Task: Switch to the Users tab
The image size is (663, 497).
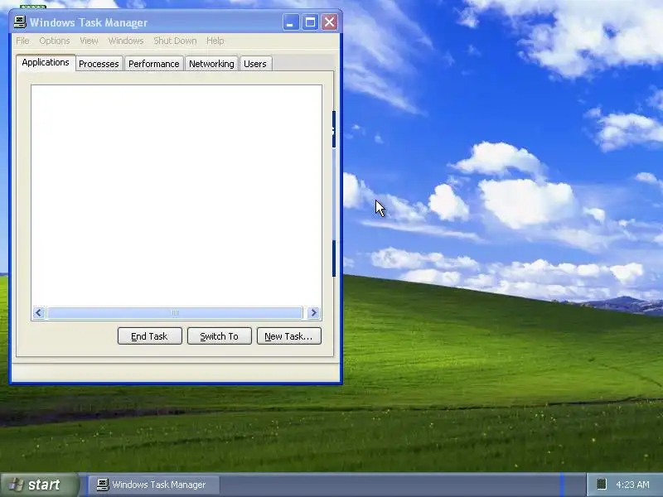Action: [255, 64]
